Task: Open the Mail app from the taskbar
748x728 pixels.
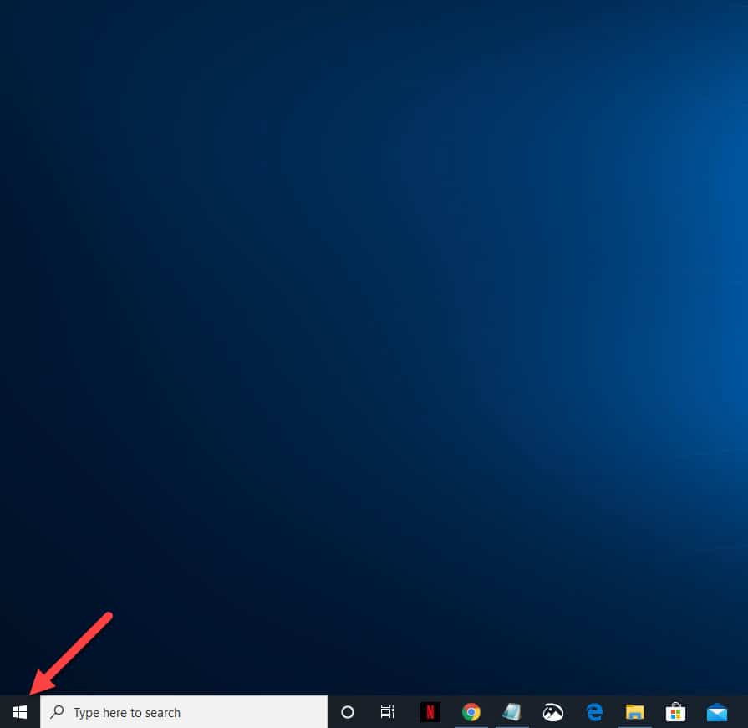Action: tap(717, 712)
